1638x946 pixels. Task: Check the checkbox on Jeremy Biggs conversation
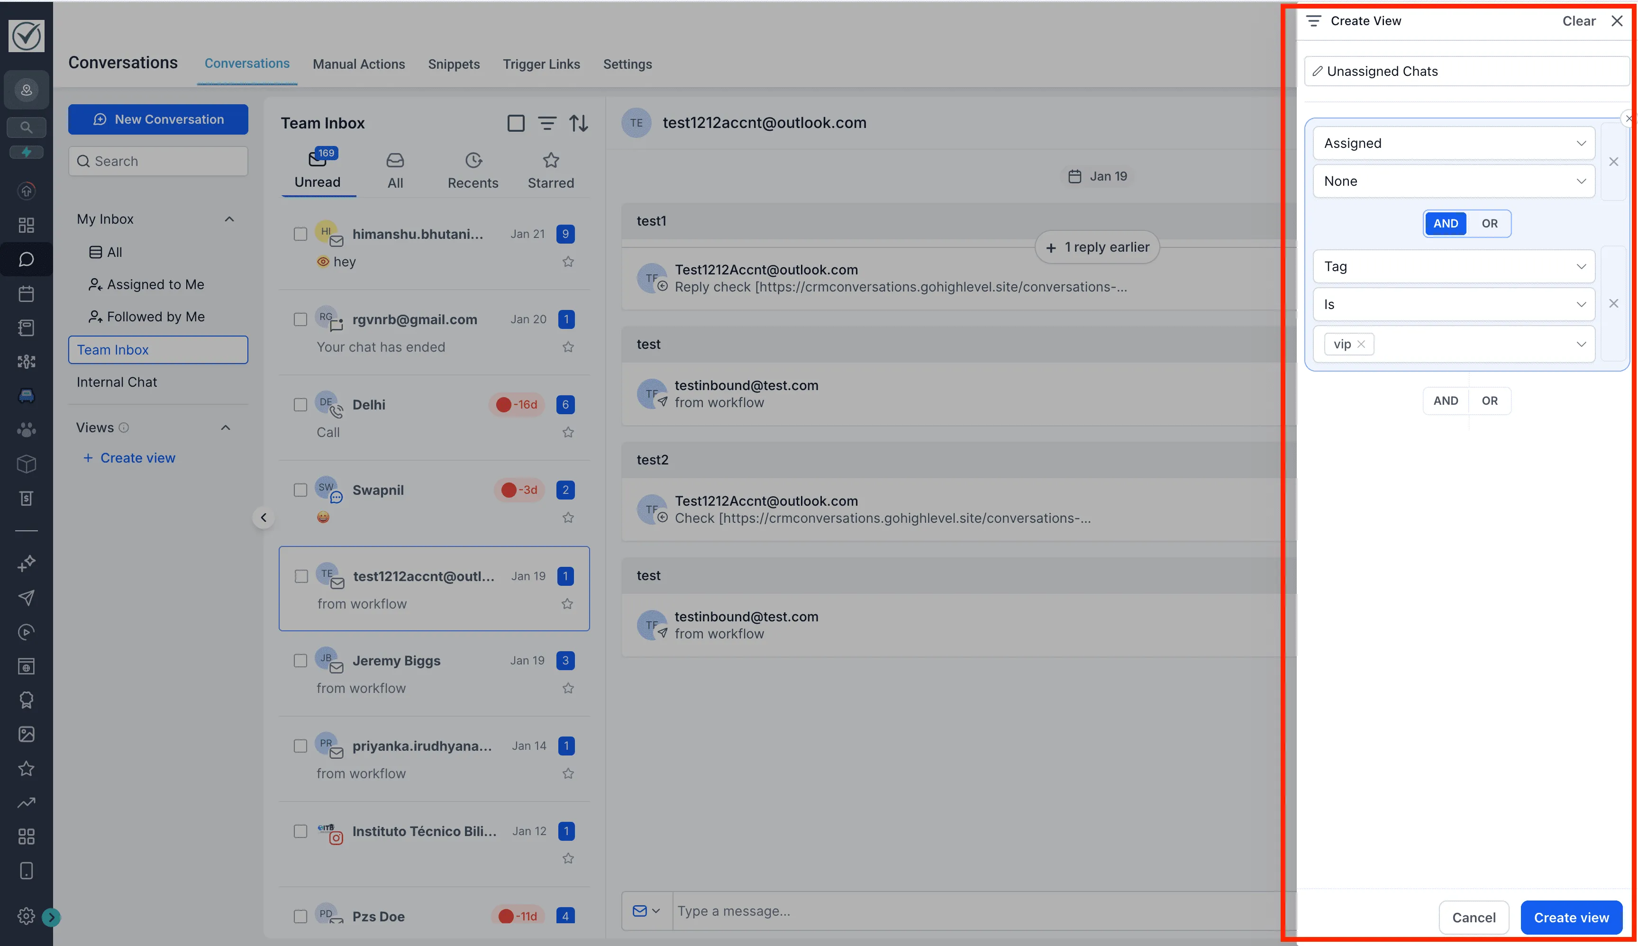click(301, 660)
